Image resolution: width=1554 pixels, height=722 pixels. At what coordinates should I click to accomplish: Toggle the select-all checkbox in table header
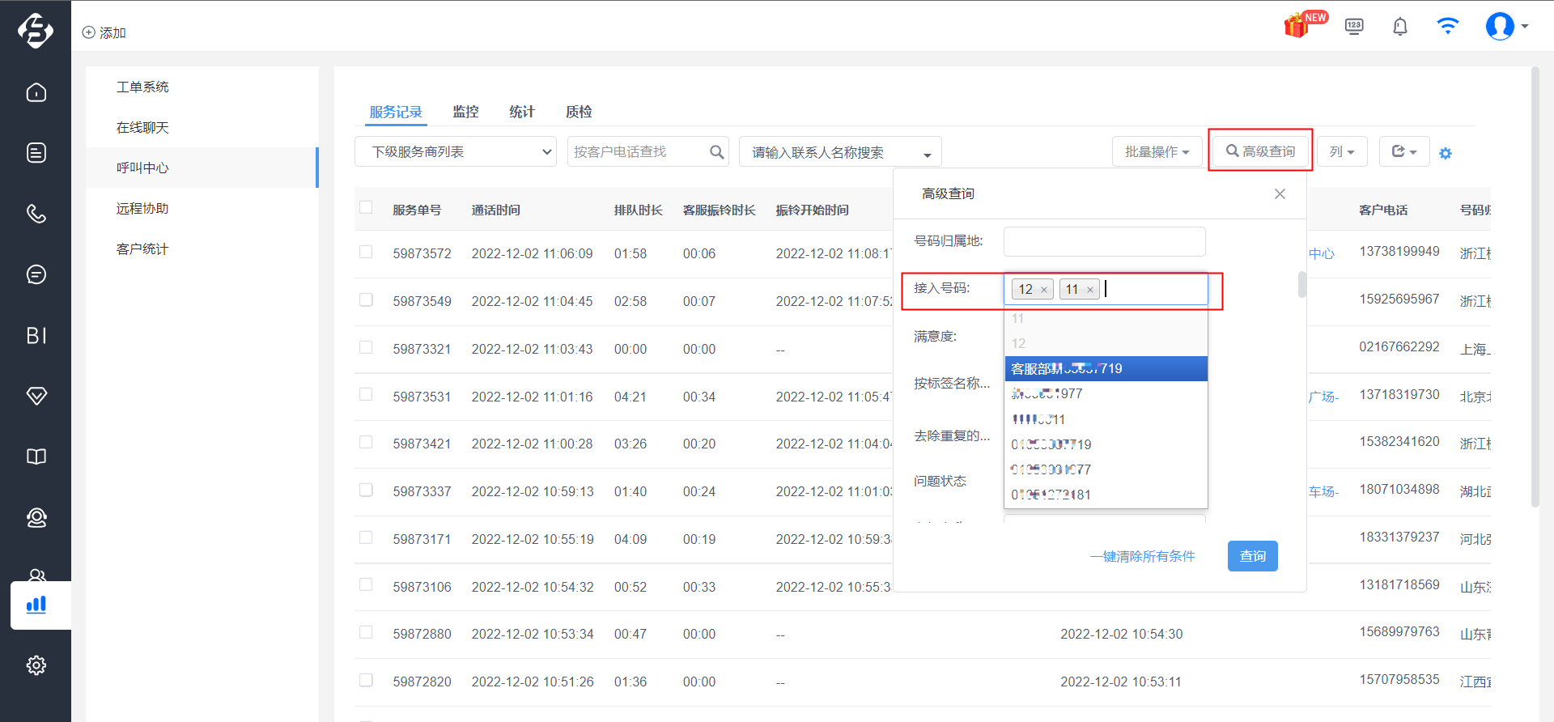click(x=366, y=208)
